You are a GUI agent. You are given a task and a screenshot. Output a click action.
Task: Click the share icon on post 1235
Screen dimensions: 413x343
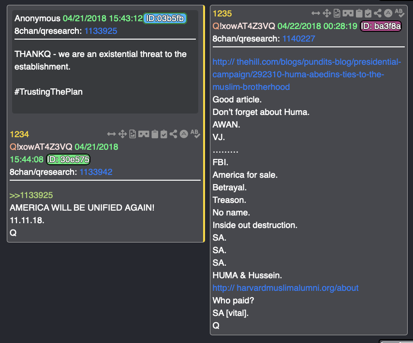(x=377, y=13)
